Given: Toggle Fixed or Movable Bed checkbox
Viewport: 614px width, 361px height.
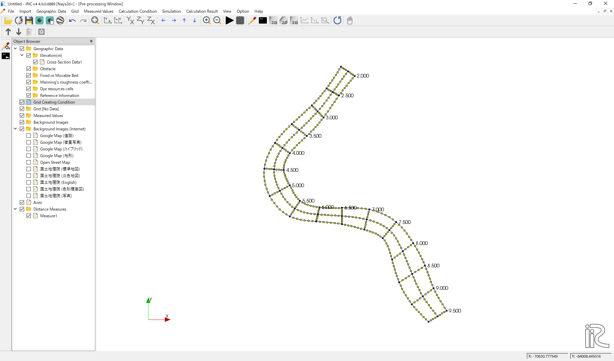Looking at the screenshot, I should point(29,76).
